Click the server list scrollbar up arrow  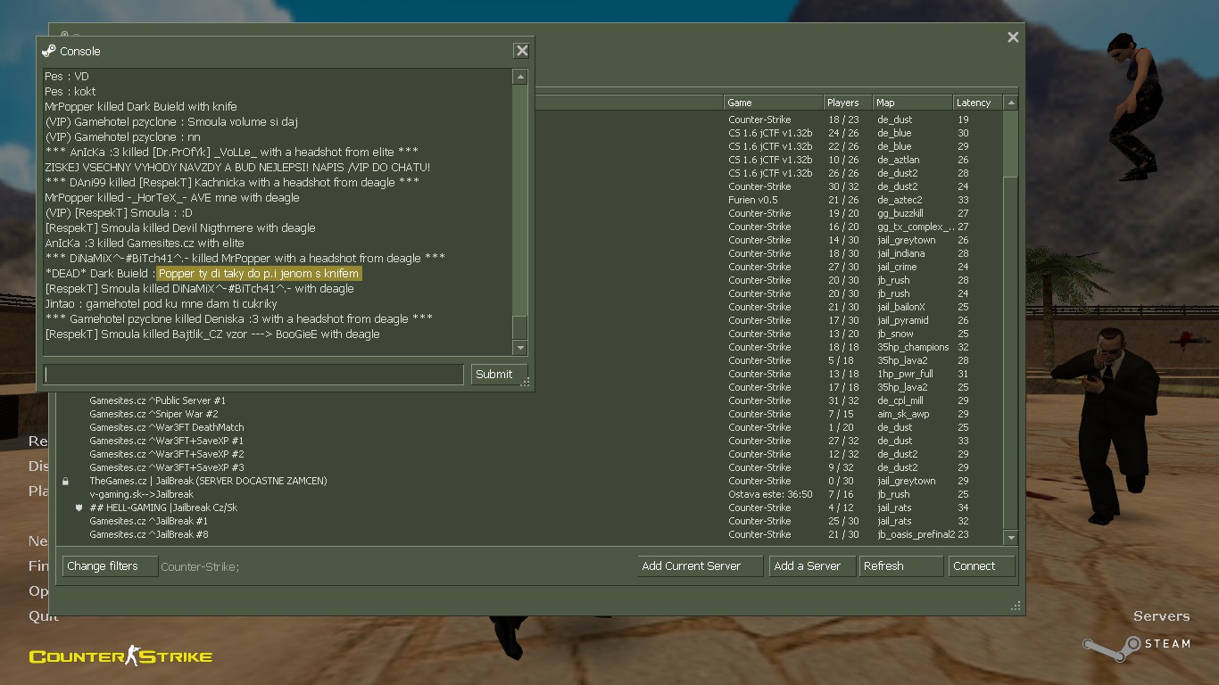pos(1011,103)
